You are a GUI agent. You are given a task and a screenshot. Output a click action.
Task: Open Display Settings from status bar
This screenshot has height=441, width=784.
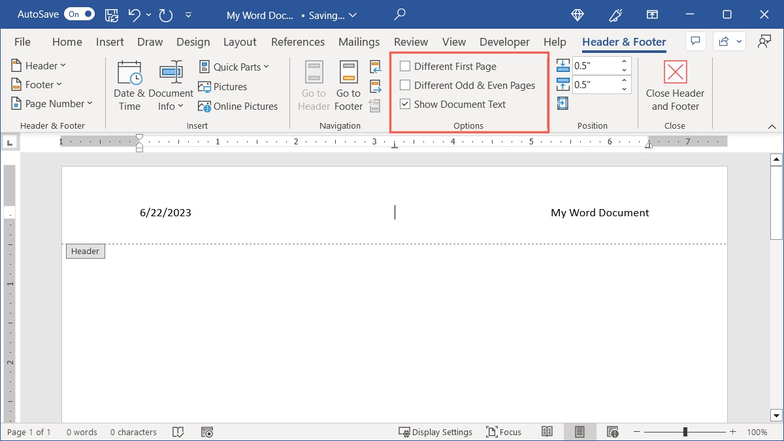(436, 431)
